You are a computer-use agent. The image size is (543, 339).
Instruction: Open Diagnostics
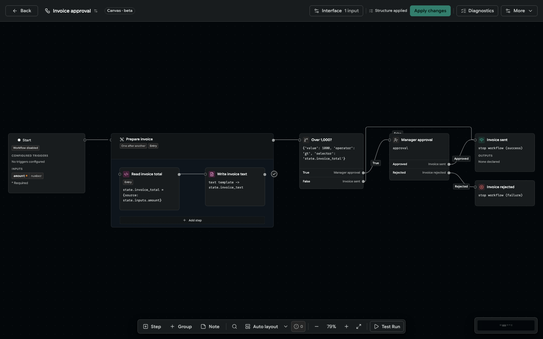tap(477, 11)
